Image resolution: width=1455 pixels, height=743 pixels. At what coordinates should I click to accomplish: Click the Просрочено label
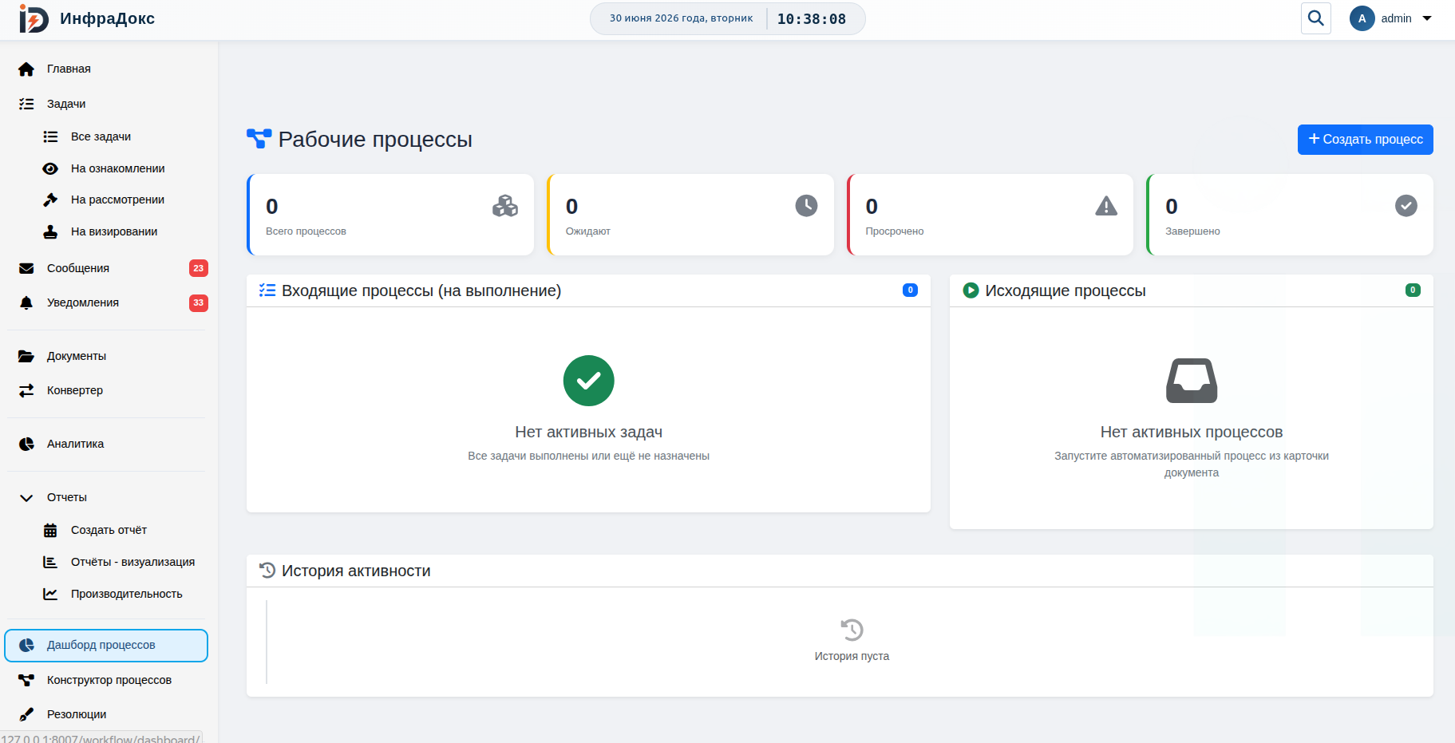[x=895, y=231]
